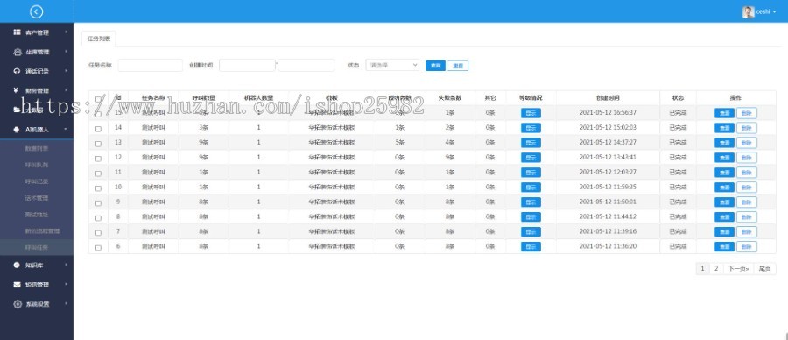Open the 呼叫记录 submenu item

(x=37, y=181)
